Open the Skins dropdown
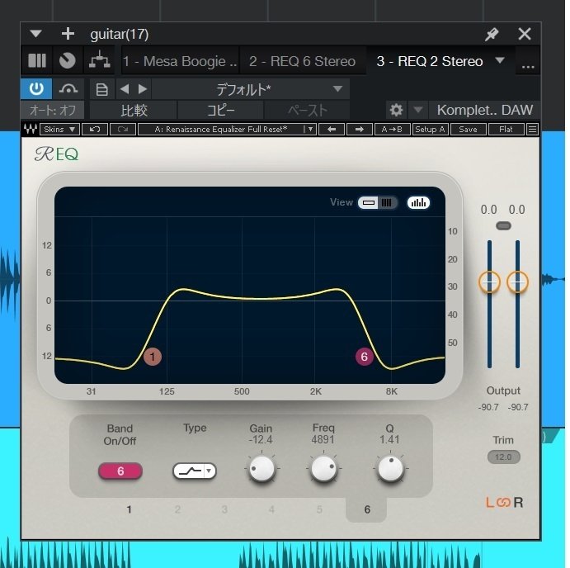The height and width of the screenshot is (568, 570). 59,129
